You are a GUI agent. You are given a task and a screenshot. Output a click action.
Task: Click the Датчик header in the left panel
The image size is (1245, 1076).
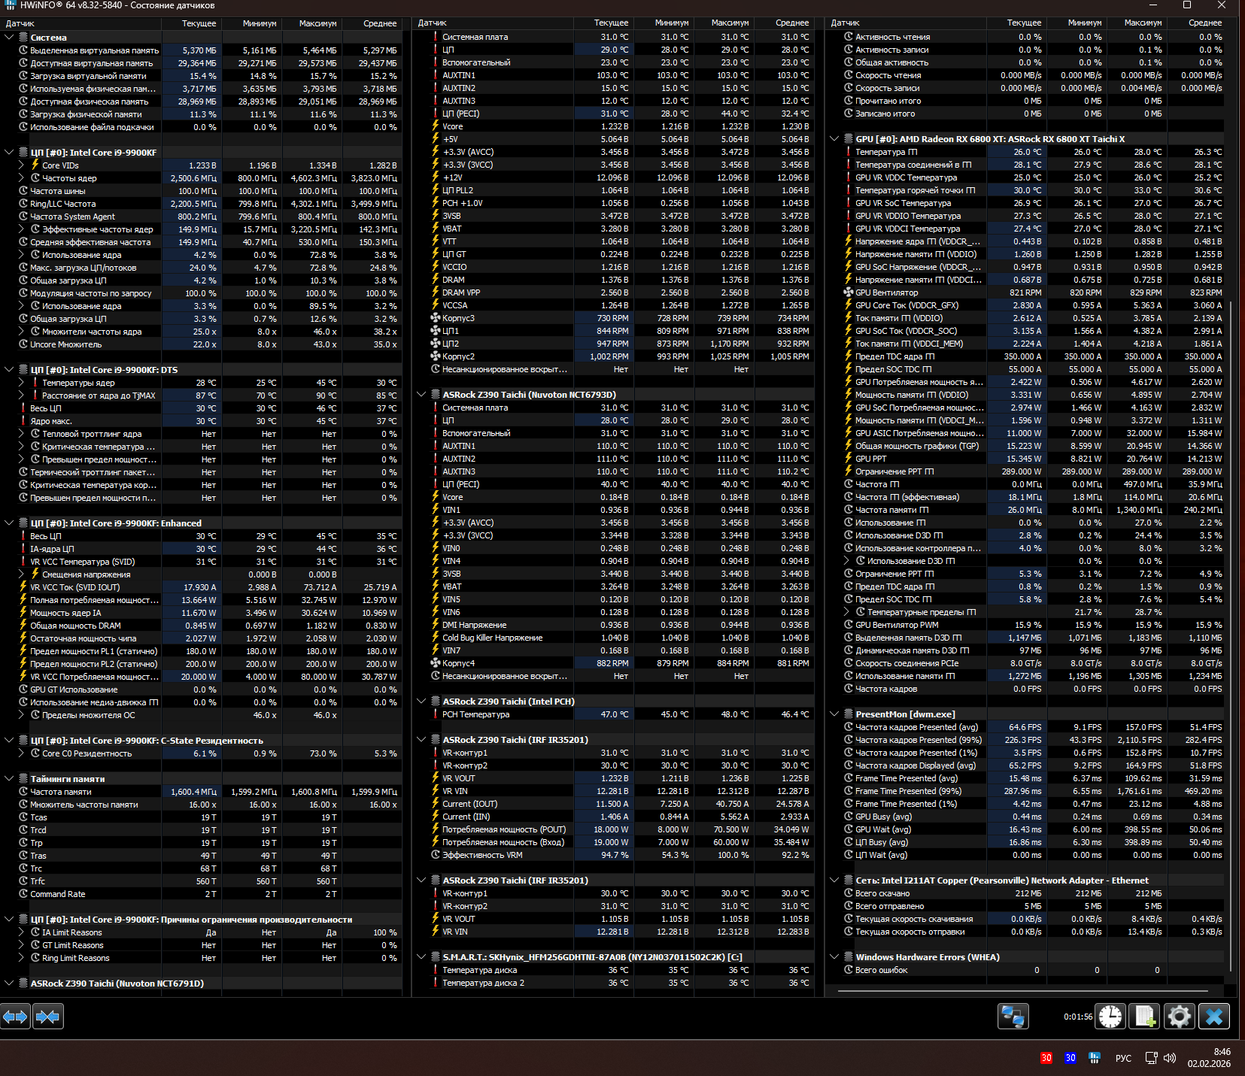pos(81,23)
